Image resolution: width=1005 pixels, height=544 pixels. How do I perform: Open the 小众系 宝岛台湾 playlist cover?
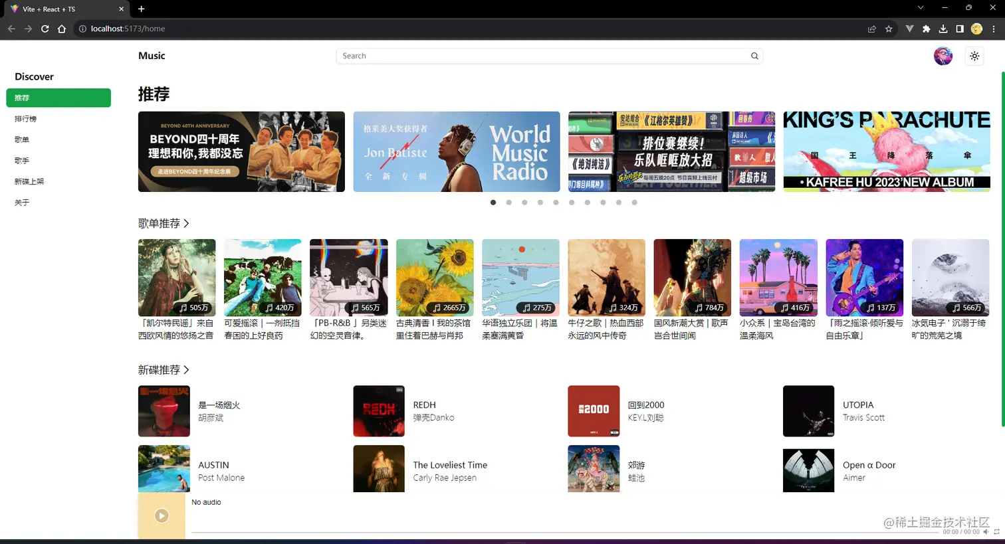778,278
